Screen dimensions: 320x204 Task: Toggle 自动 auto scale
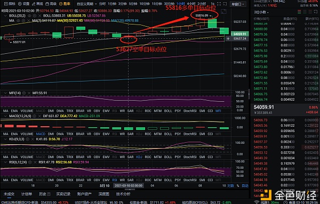click(245, 186)
